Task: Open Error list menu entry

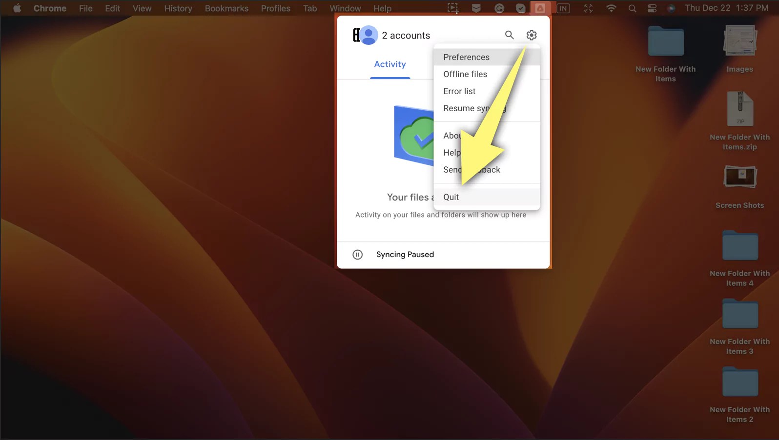Action: 487,91
